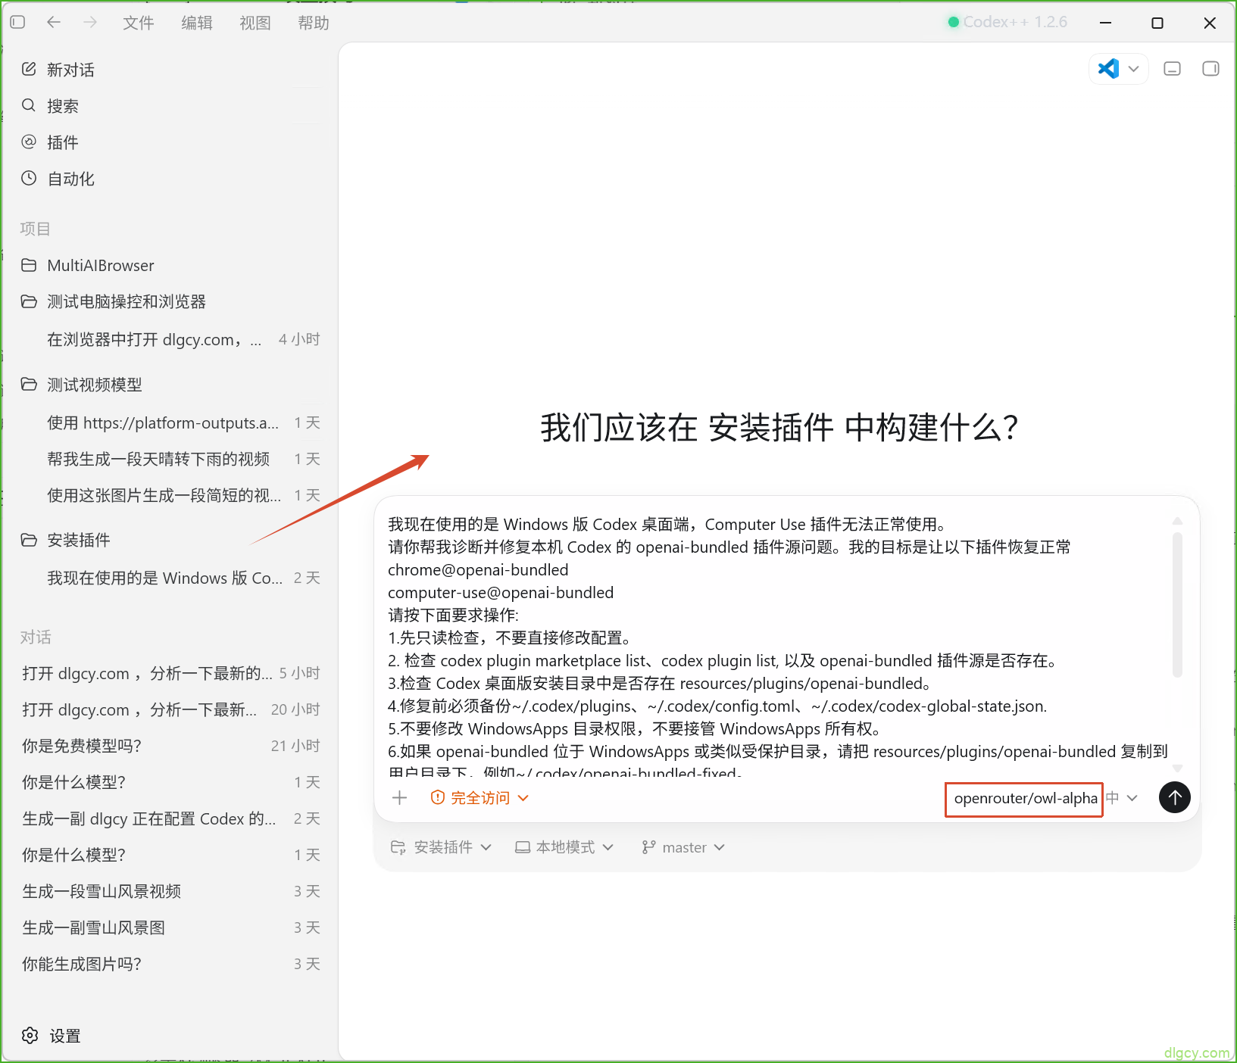The height and width of the screenshot is (1063, 1237).
Task: Open conversation 生成一副 dlgcy 正在配置 Codex 的...
Action: [x=170, y=818]
